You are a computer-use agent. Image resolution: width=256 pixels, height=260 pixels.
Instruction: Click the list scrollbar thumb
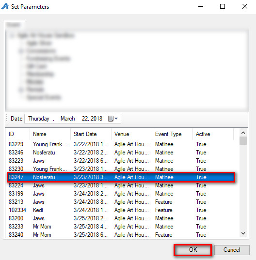pos(243,140)
